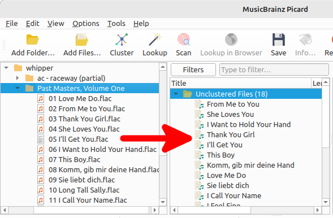Open the File menu

(12, 24)
